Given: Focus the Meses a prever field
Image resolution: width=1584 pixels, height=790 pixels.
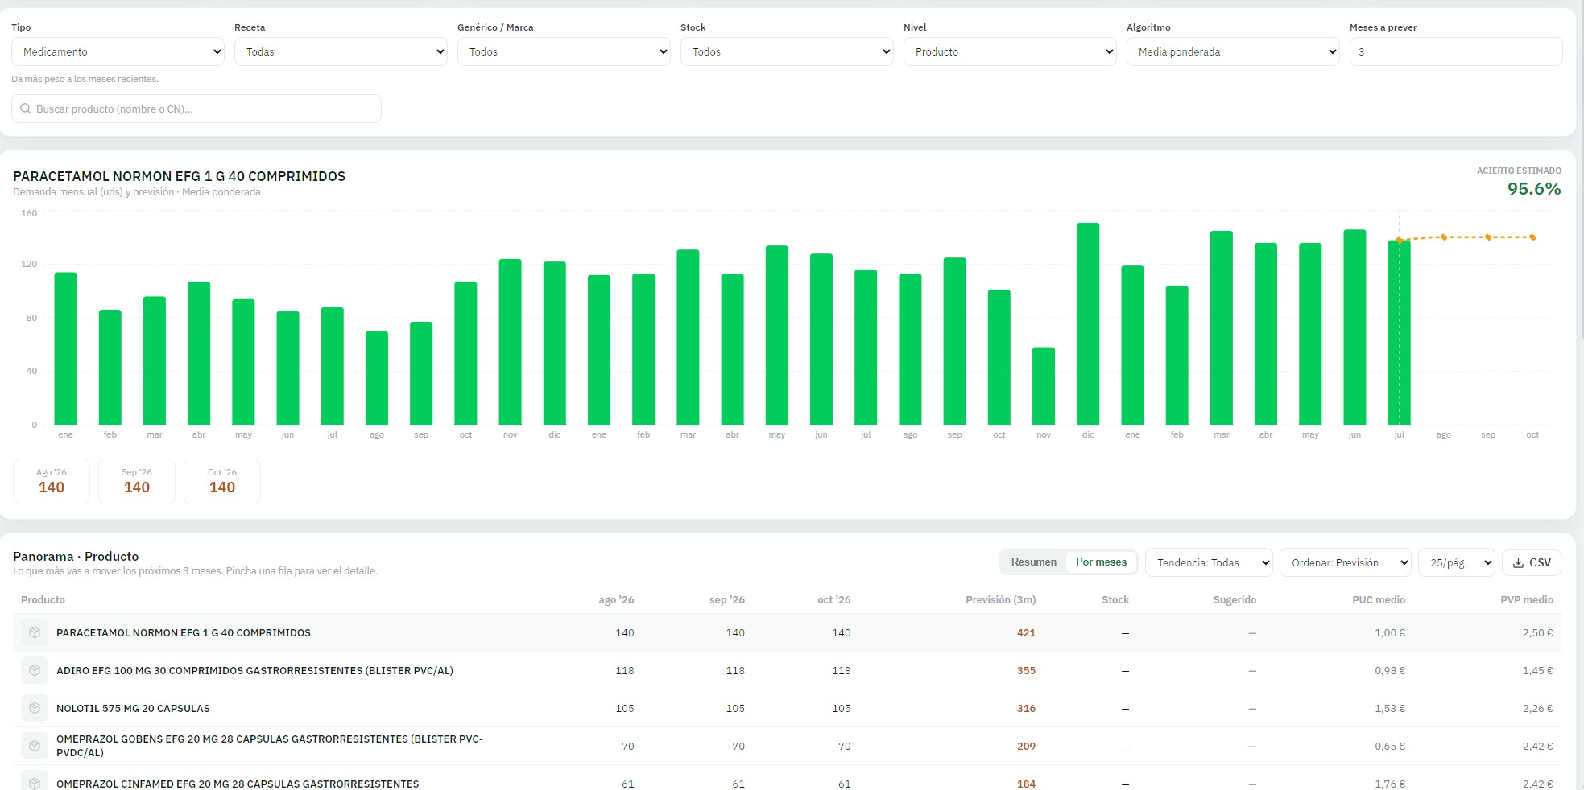Looking at the screenshot, I should 1456,51.
